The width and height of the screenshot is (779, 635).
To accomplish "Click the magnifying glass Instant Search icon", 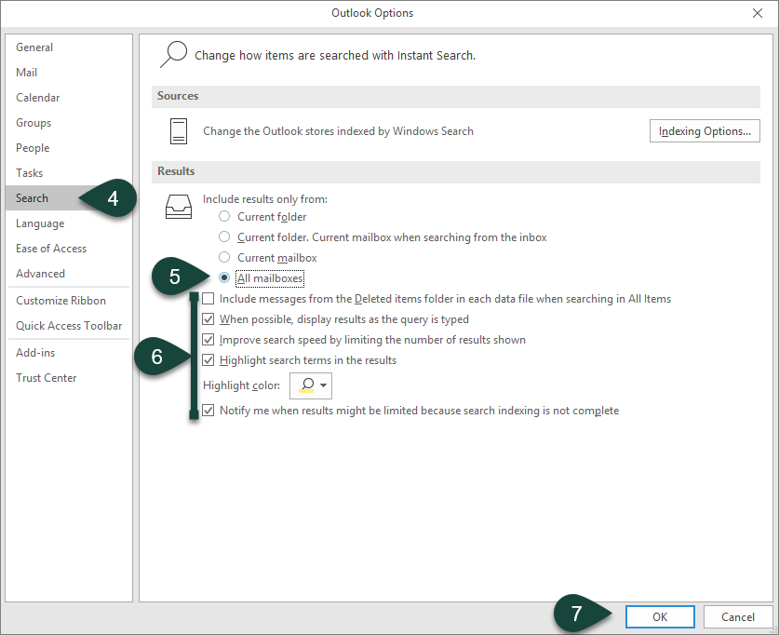I will [x=173, y=55].
